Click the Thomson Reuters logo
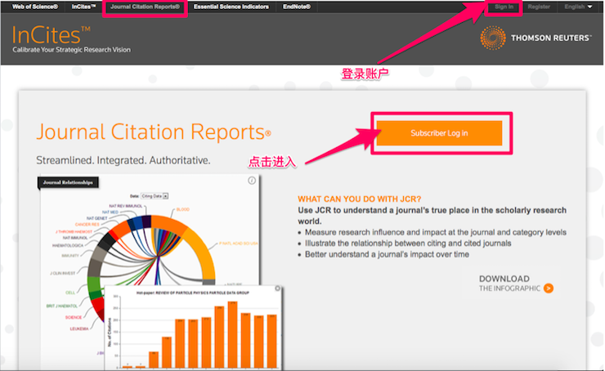This screenshot has width=605, height=371. pyautogui.click(x=536, y=38)
